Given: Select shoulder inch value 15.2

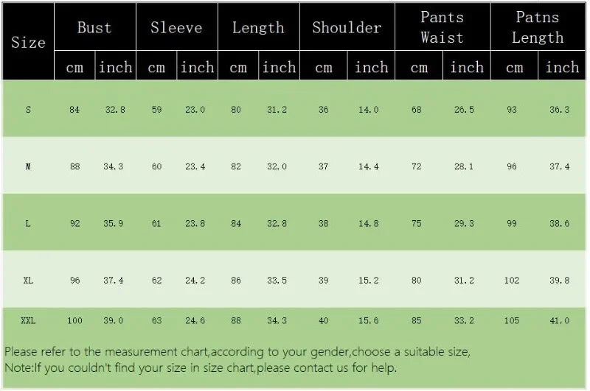Looking at the screenshot, I should pos(368,281).
